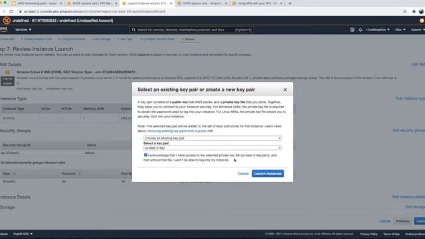Click Previous button on review page

pyautogui.click(x=402, y=221)
